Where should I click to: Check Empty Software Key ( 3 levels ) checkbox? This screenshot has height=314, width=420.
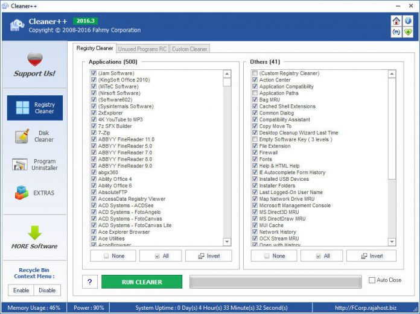pos(255,139)
